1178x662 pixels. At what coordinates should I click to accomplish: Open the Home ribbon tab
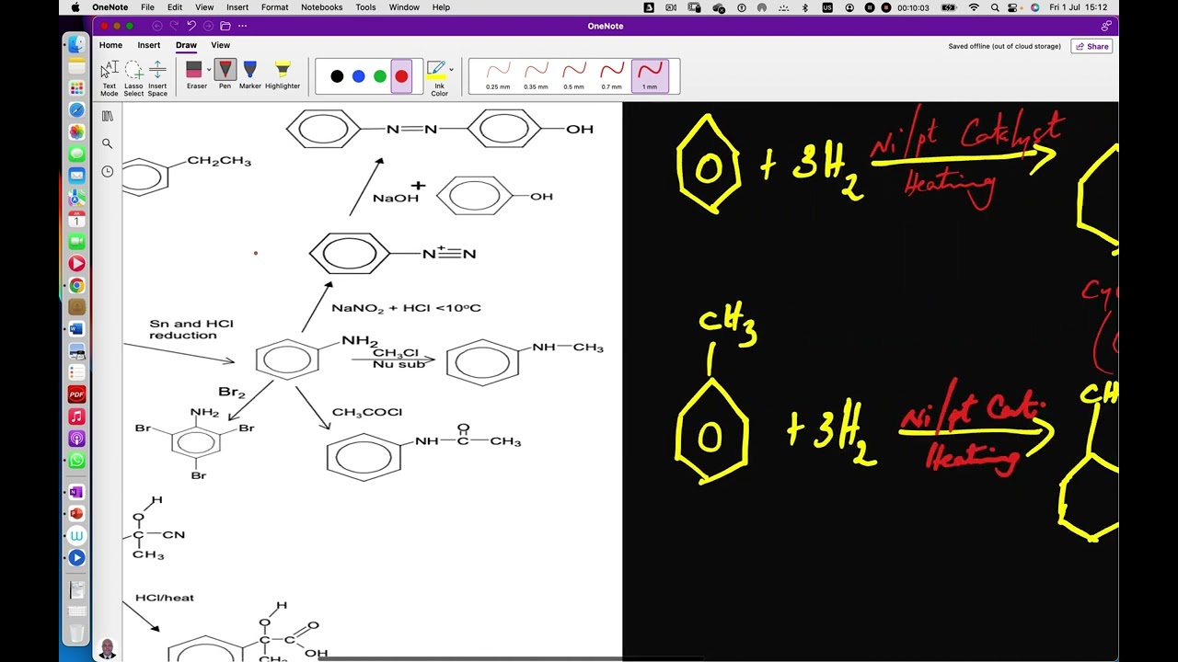[x=110, y=45]
